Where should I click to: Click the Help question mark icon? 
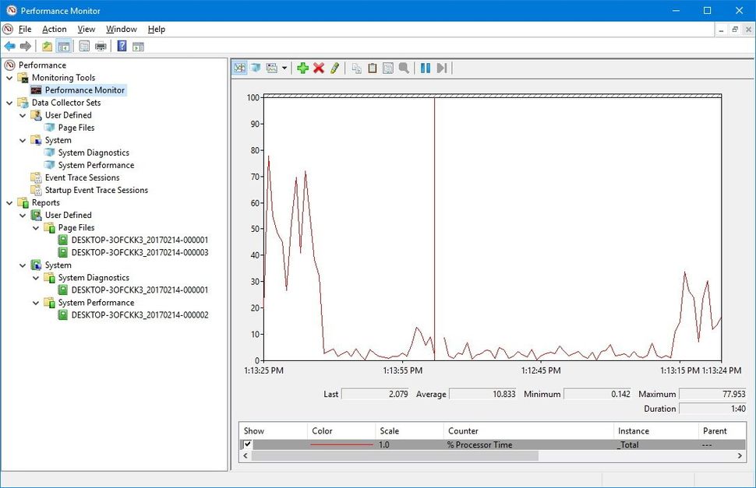point(122,46)
